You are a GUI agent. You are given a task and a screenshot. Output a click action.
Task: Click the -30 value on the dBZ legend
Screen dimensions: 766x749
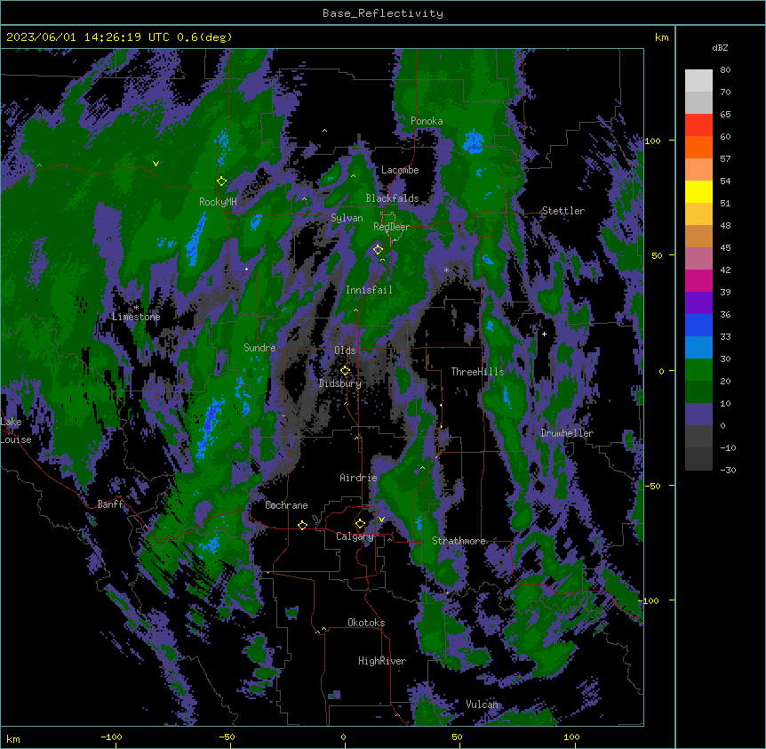pos(728,471)
